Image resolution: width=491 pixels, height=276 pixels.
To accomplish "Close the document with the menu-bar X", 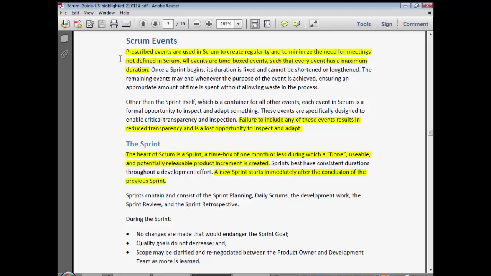I will (x=430, y=13).
